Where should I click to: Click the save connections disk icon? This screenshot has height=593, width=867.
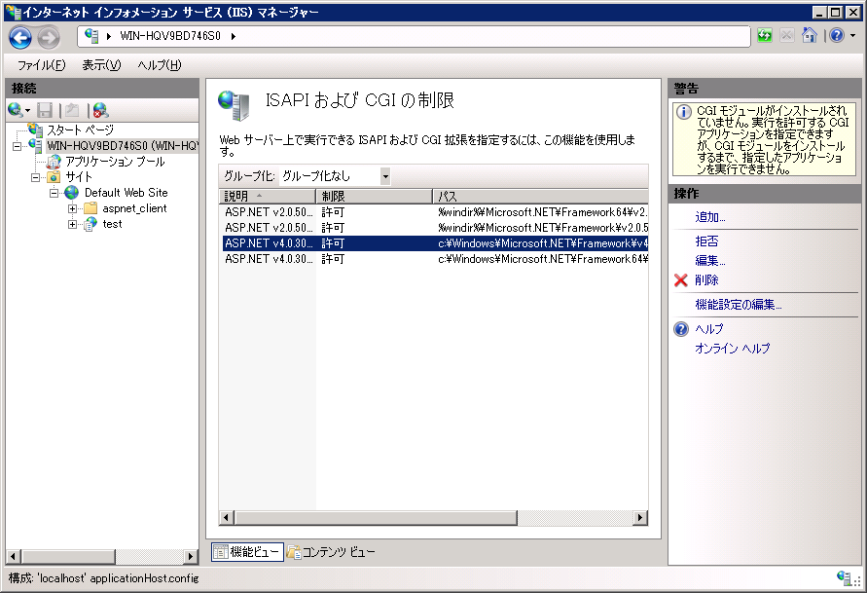click(x=45, y=110)
